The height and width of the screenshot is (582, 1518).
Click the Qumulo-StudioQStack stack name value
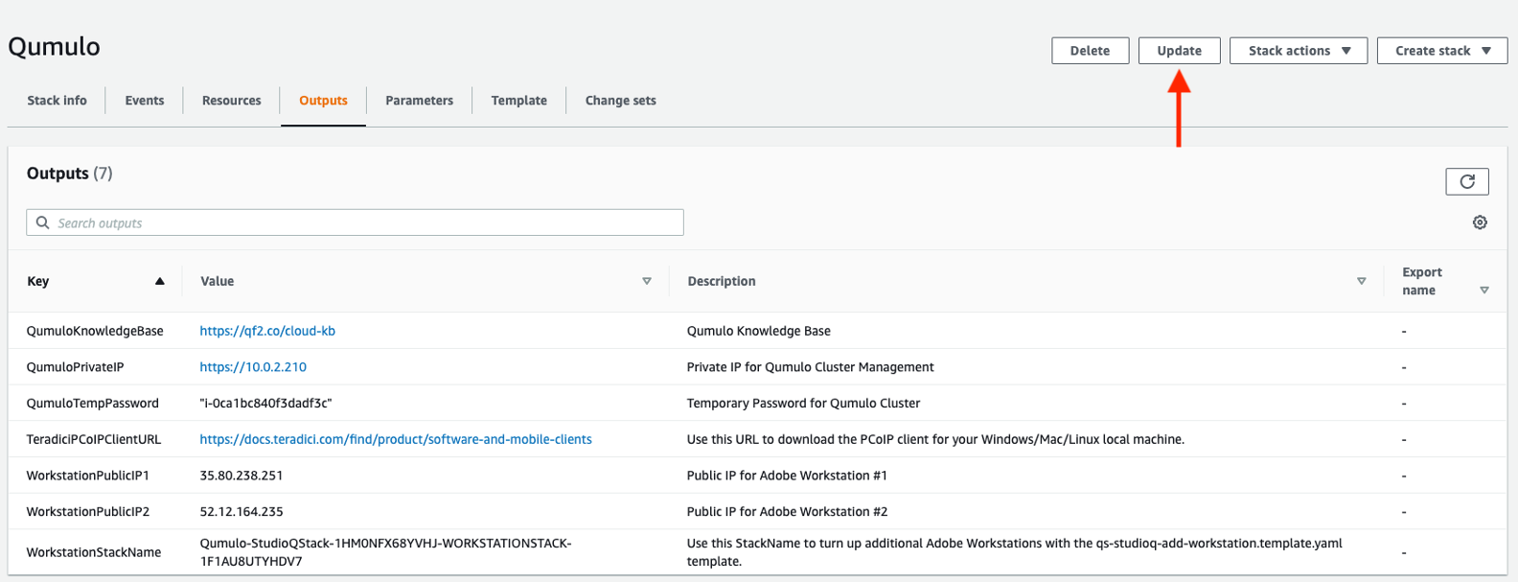tap(385, 552)
